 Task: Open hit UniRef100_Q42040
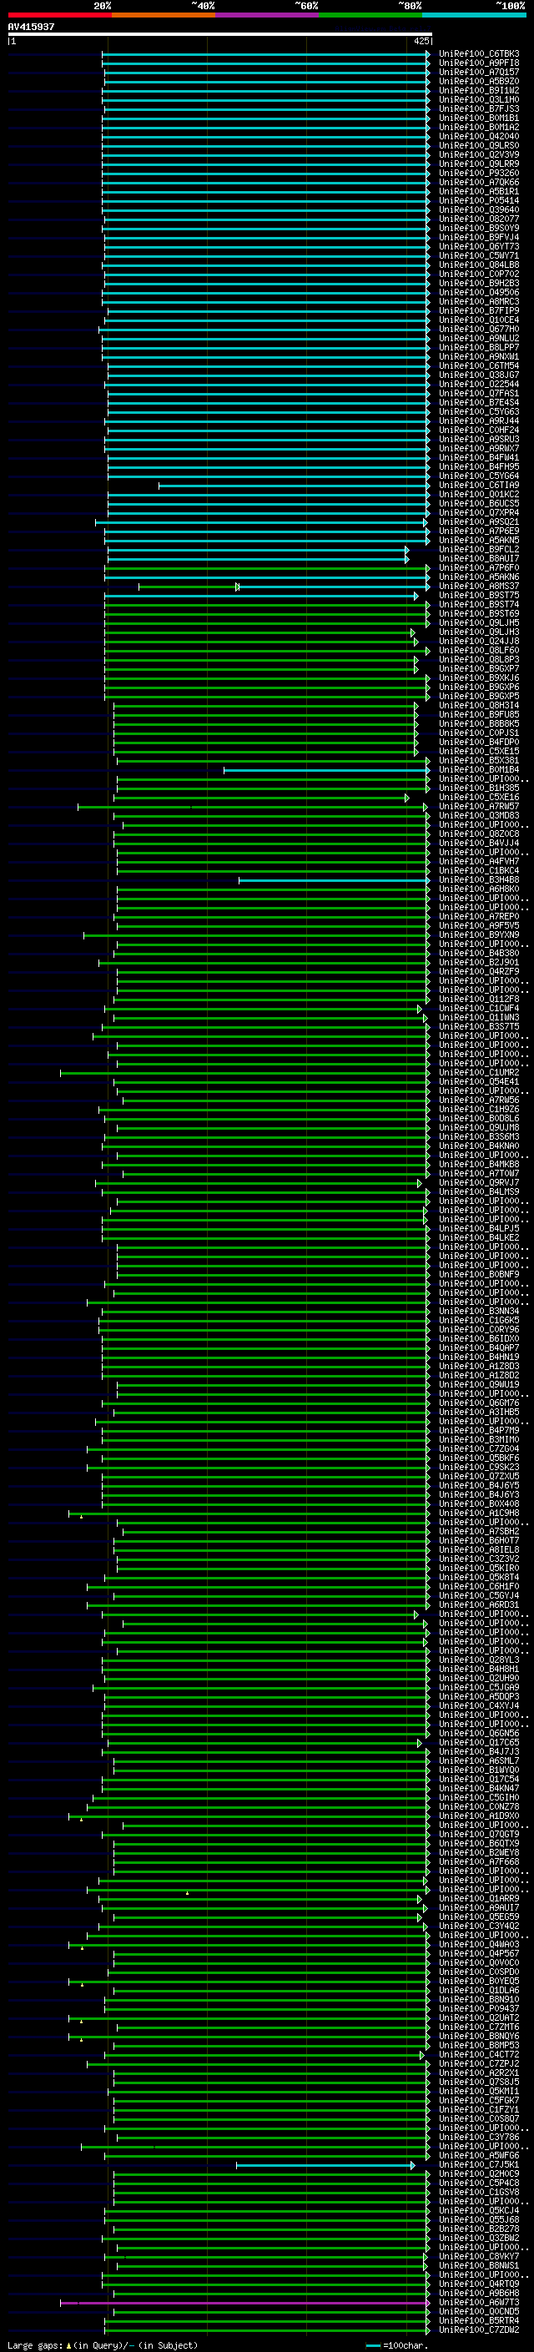(x=478, y=136)
